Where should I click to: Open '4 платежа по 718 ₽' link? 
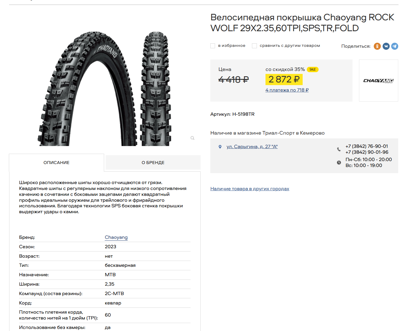(x=287, y=90)
